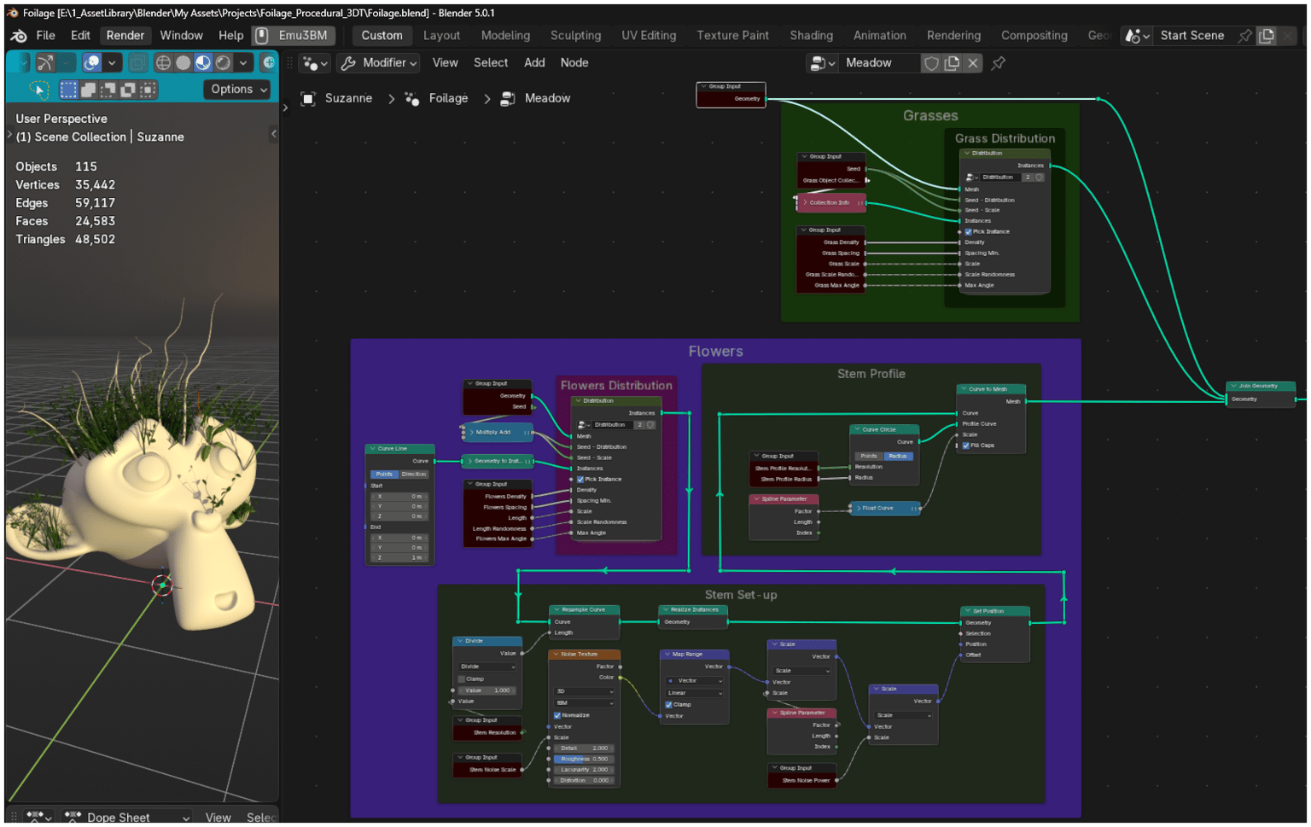Click the Blender logo menu
The image size is (1311, 827).
(19, 36)
